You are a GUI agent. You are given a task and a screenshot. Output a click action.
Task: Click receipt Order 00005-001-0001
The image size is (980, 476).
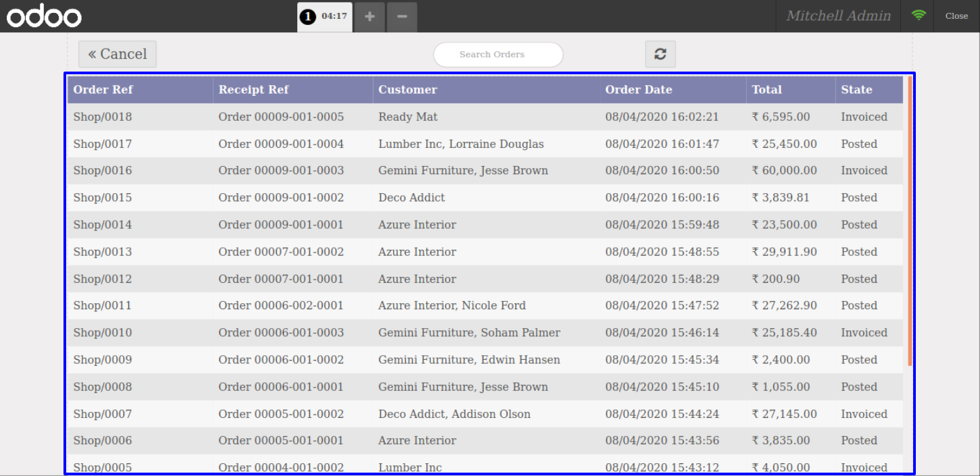(x=281, y=441)
